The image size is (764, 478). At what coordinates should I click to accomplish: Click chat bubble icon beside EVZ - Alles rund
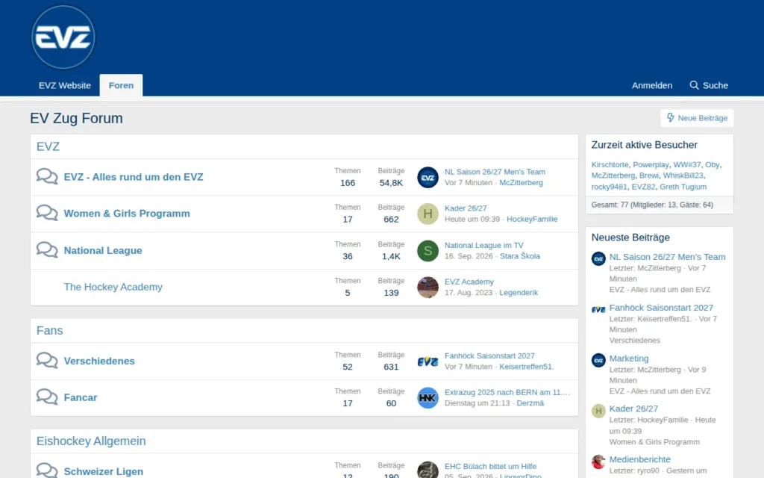47,176
